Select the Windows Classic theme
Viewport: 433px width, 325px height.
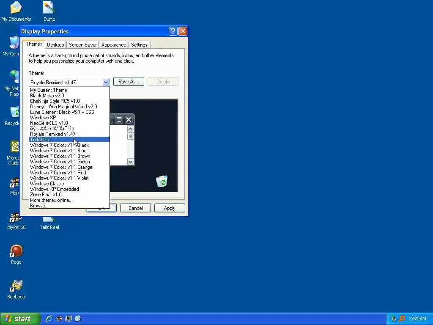click(x=69, y=184)
